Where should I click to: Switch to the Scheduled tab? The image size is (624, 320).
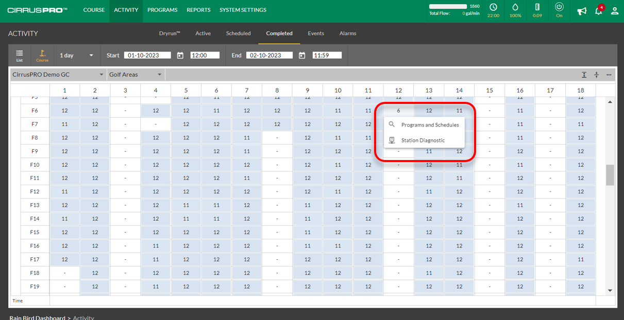(239, 33)
